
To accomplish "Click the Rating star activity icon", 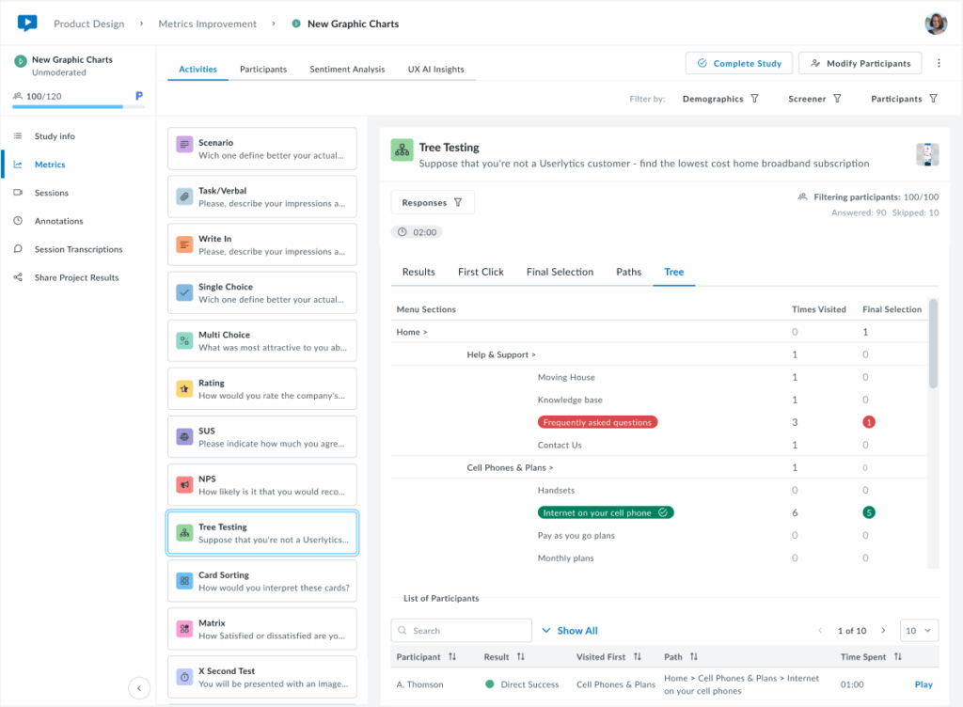I will 184,389.
